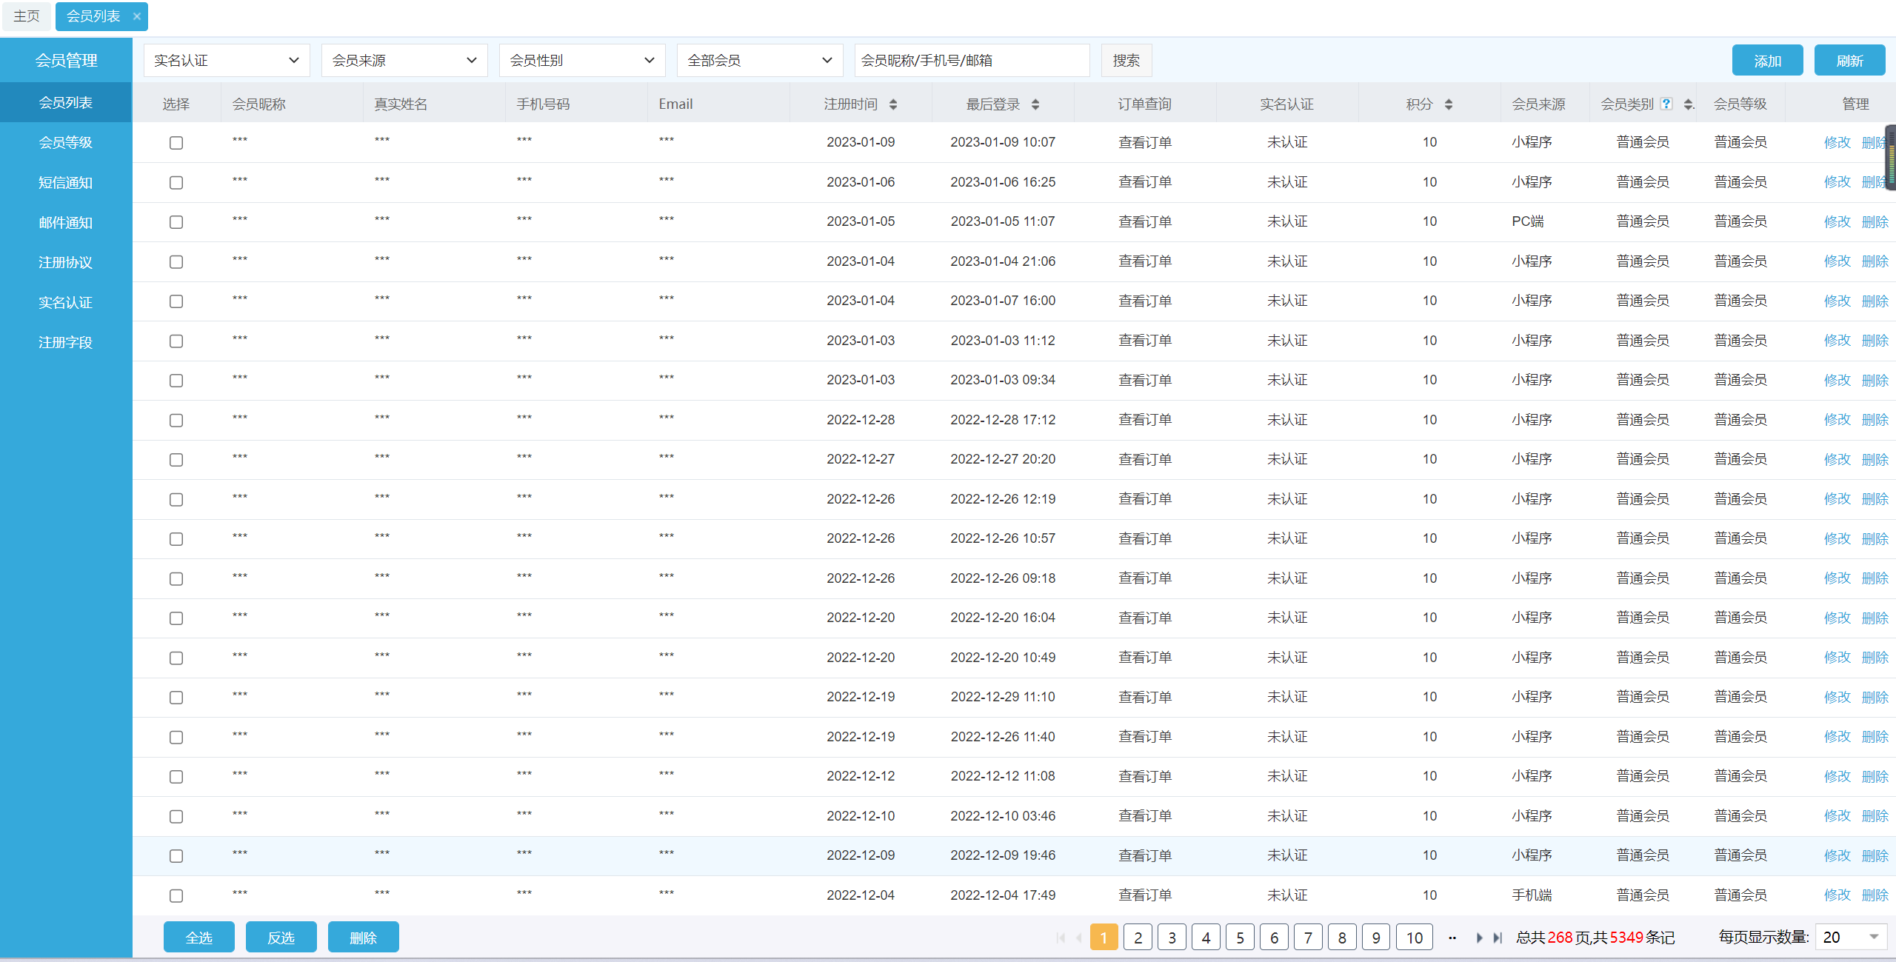The width and height of the screenshot is (1896, 962).
Task: Go to the first page with the pagination icon
Action: (1061, 938)
